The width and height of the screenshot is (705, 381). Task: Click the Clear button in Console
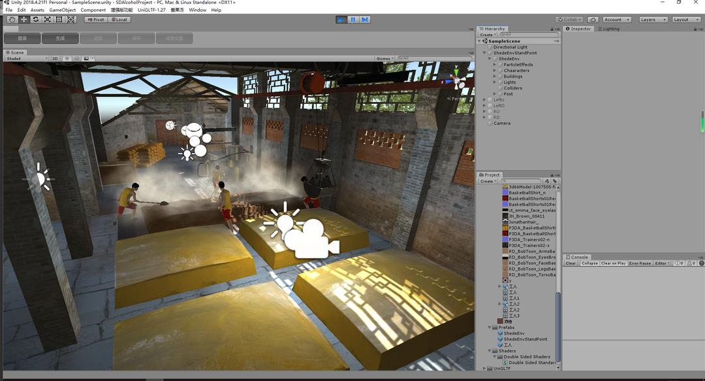coord(571,263)
